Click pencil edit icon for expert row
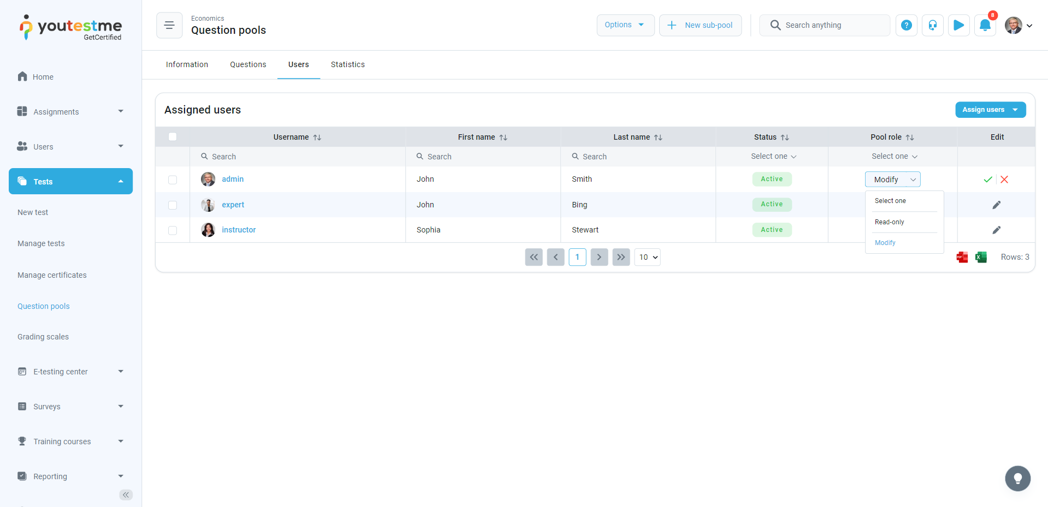Viewport: 1048px width, 507px height. pyautogui.click(x=996, y=205)
